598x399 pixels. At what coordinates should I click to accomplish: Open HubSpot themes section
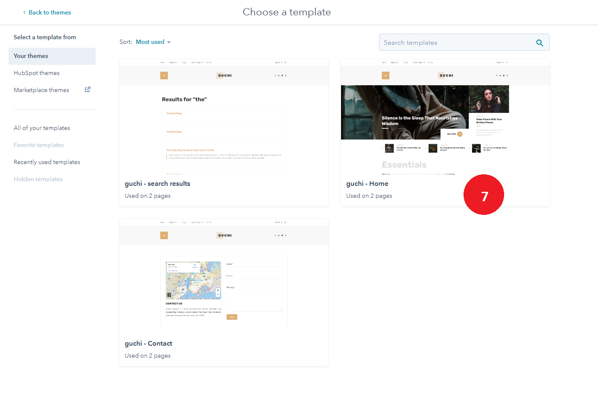pyautogui.click(x=37, y=73)
